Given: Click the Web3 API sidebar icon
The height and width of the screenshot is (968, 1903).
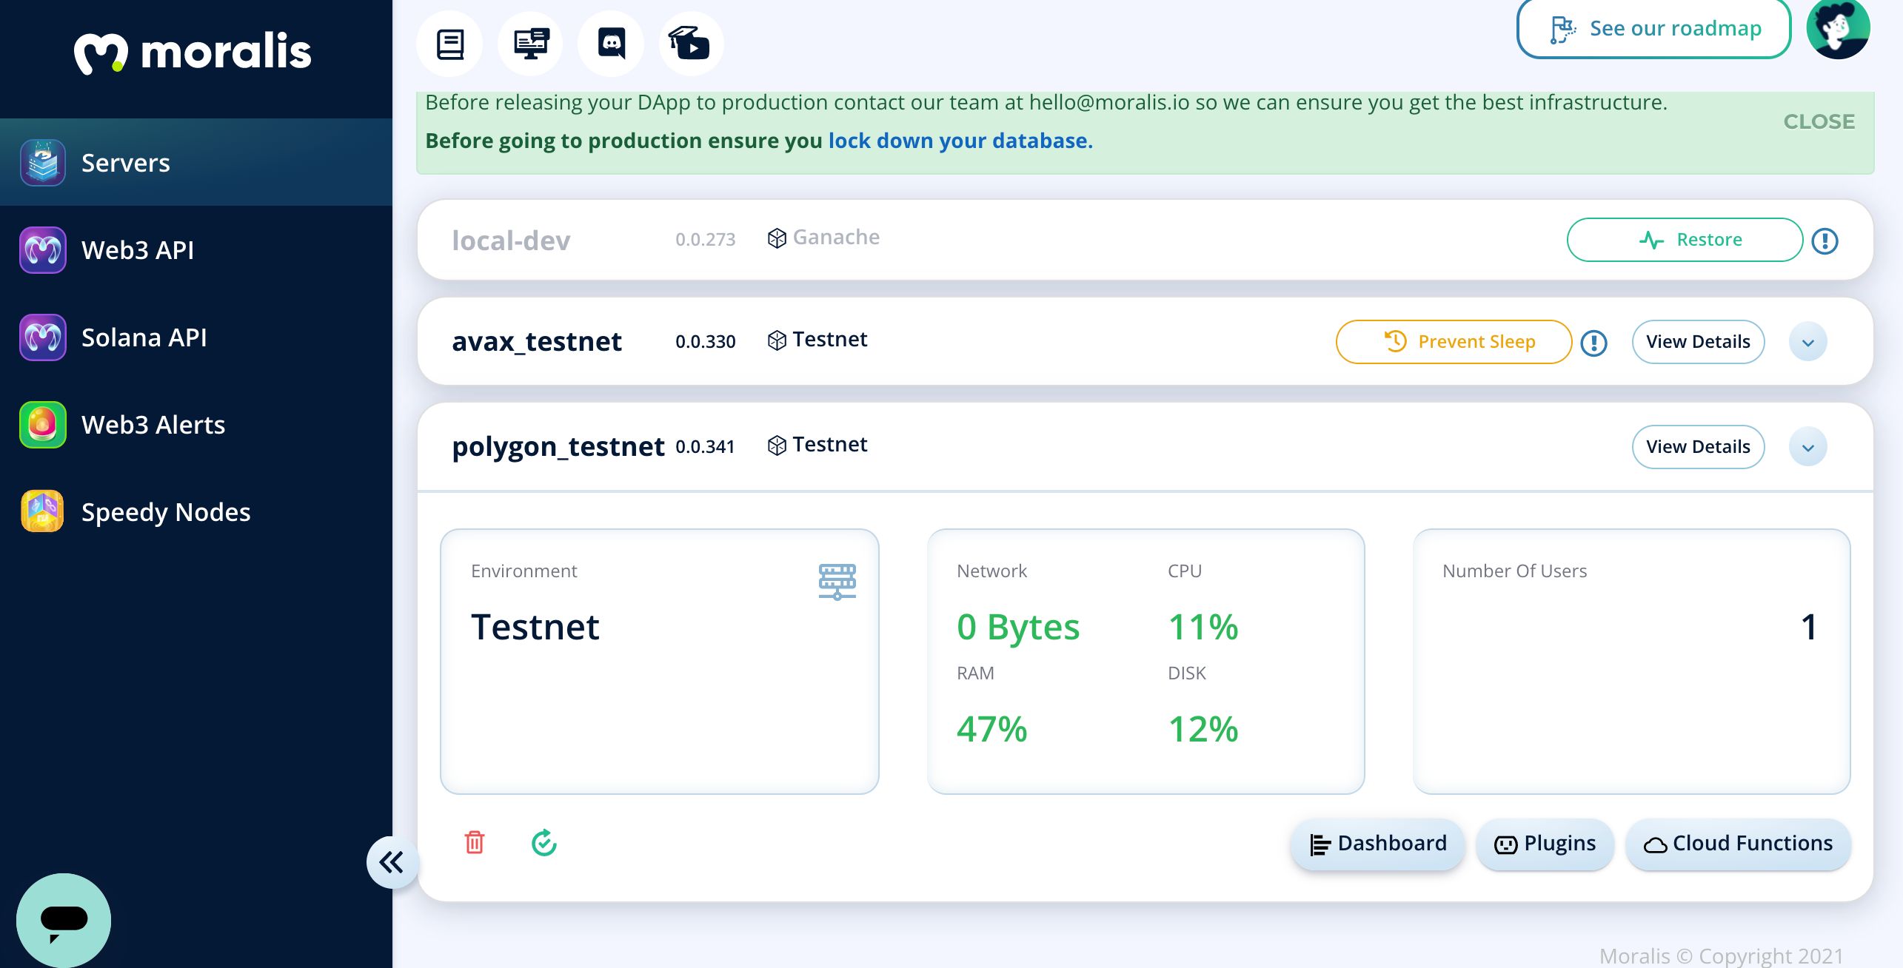Looking at the screenshot, I should pyautogui.click(x=43, y=250).
